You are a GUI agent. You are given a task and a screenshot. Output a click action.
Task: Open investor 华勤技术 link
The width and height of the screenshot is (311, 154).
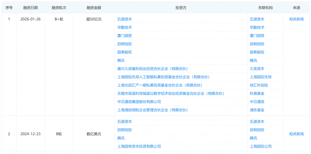click(125, 28)
